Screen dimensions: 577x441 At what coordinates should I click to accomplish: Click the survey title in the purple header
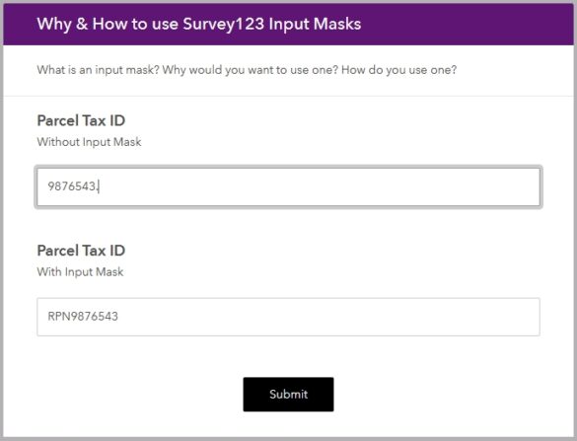point(198,24)
